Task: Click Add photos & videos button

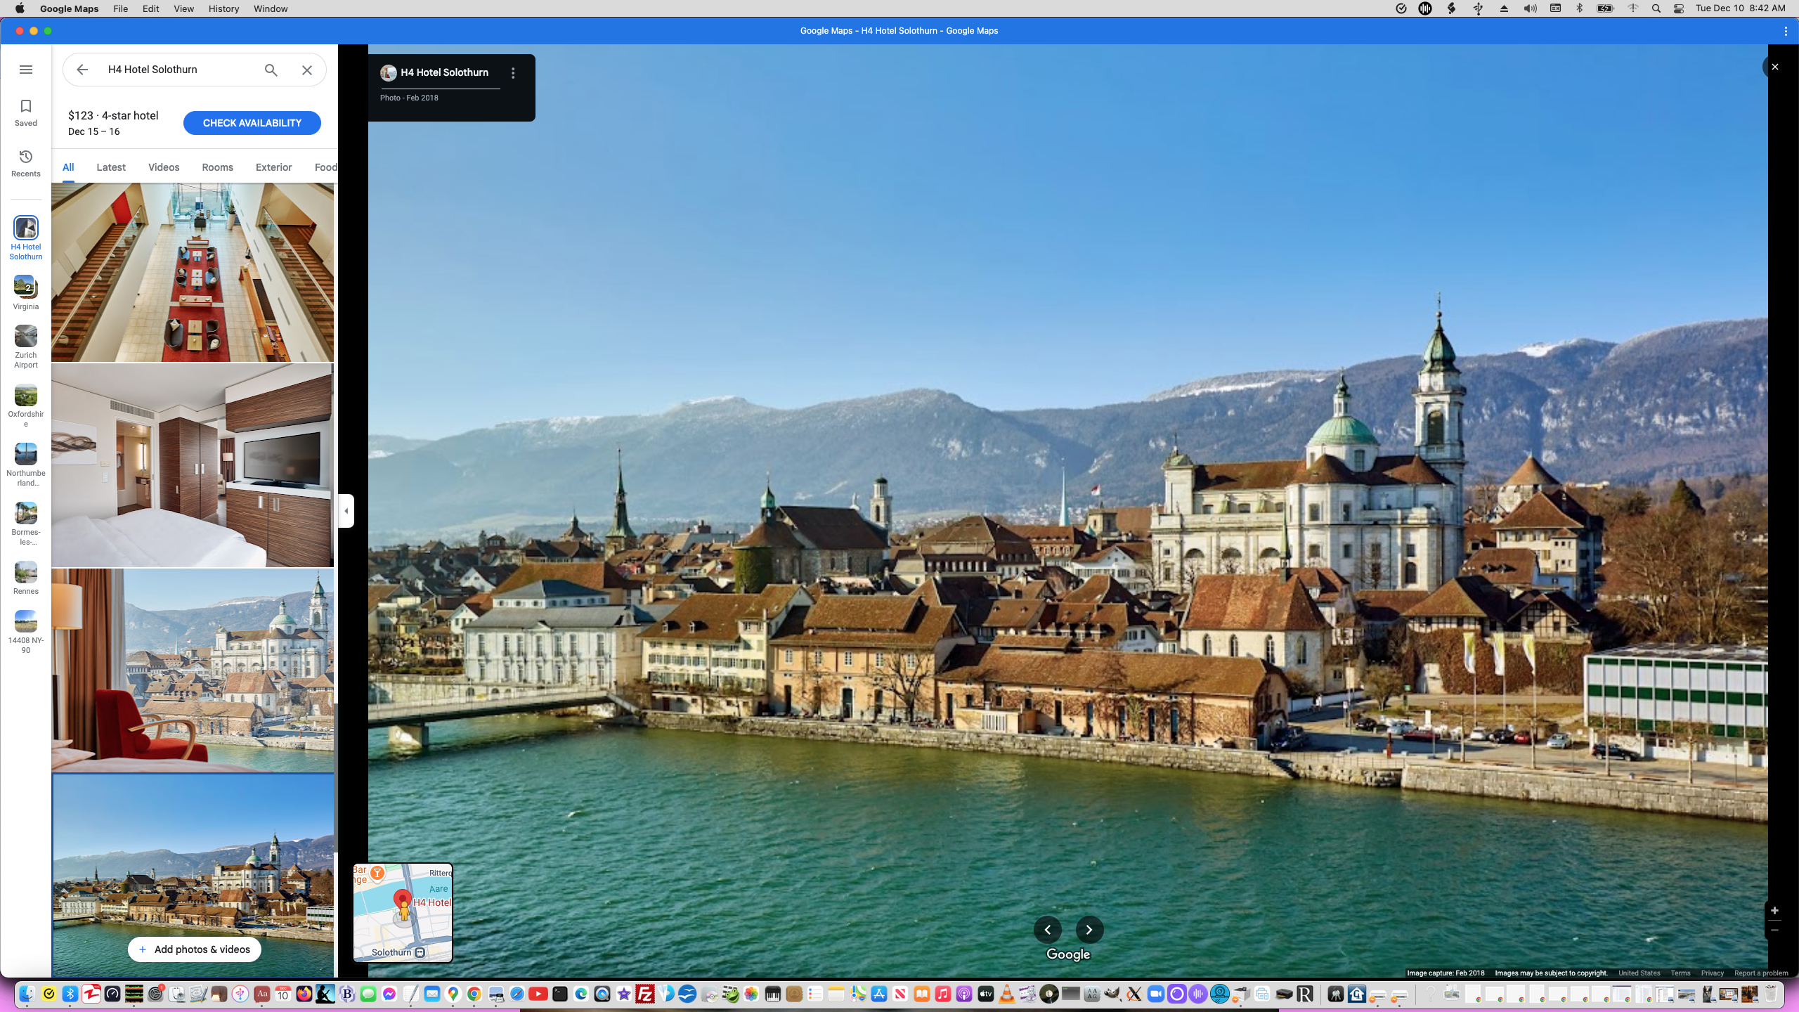Action: (194, 949)
